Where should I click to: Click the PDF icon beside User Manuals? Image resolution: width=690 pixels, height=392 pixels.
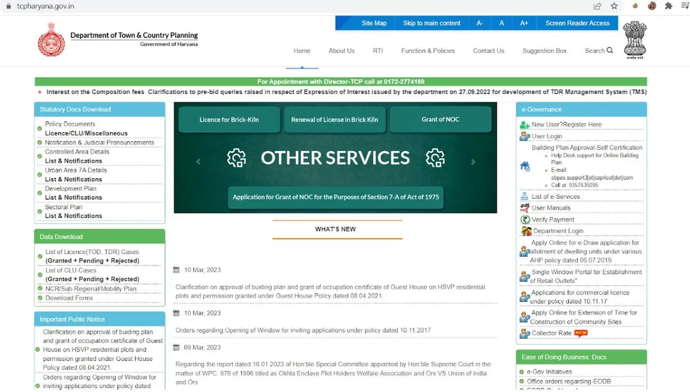coord(524,208)
